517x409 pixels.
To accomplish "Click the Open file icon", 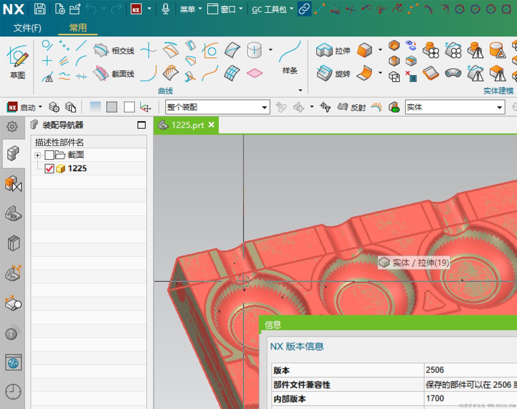I will 75,9.
